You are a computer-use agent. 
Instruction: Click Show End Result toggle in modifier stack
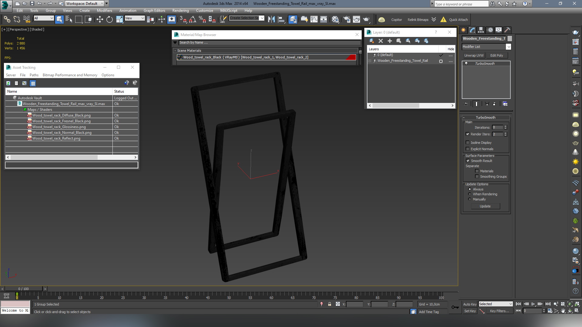[477, 104]
